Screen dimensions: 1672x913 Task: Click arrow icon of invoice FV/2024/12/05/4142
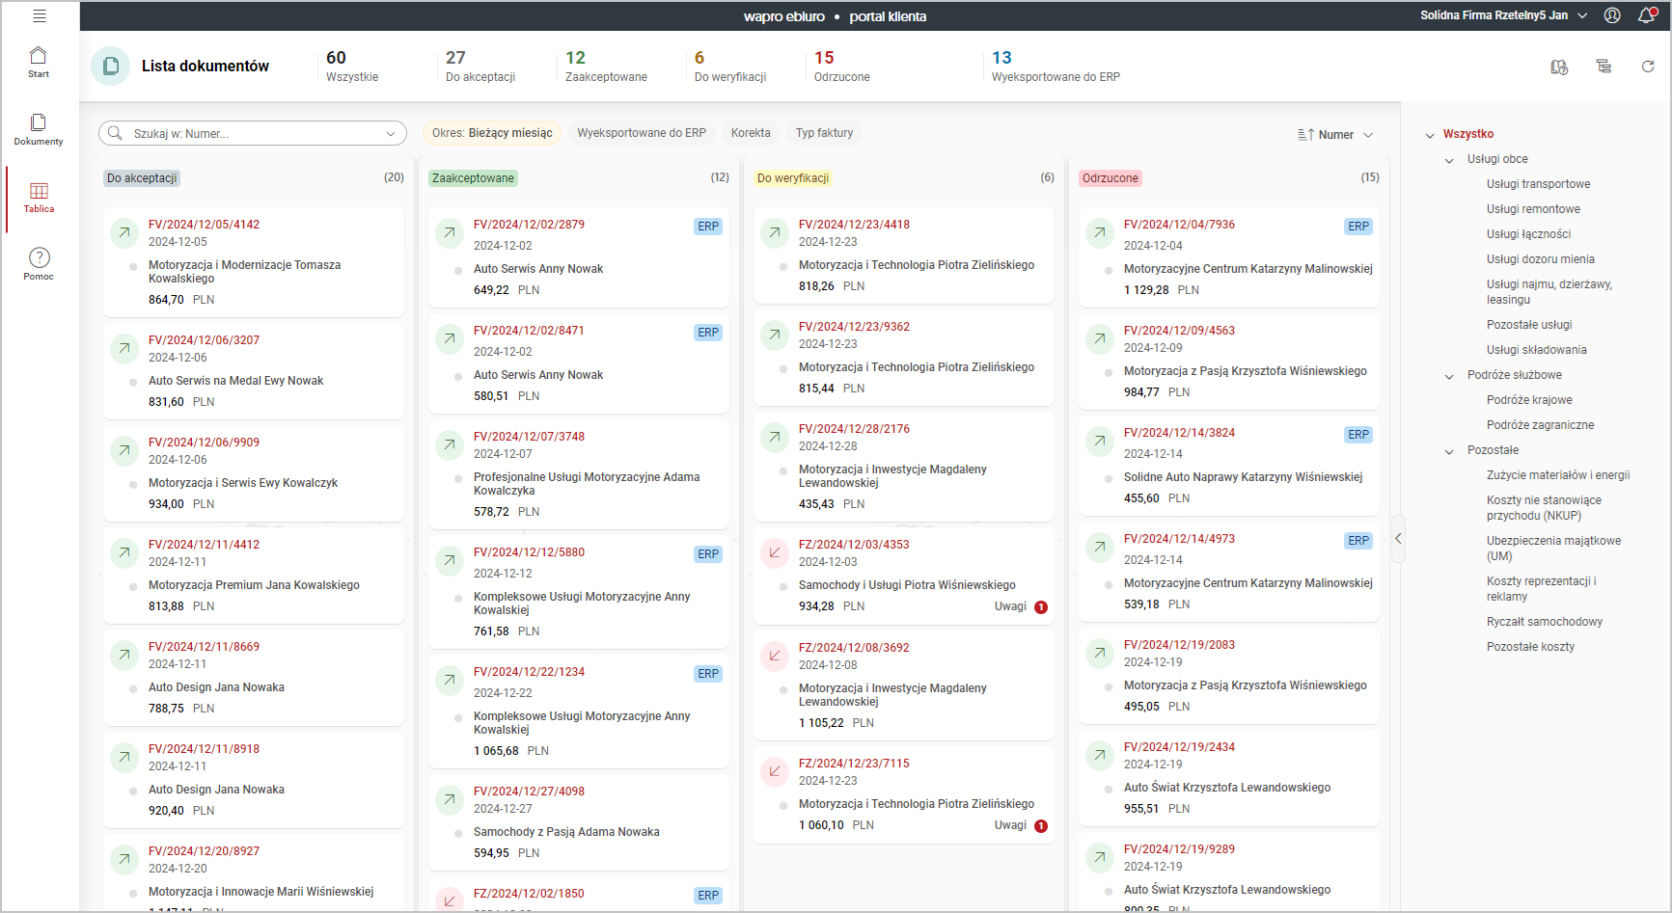(x=124, y=232)
